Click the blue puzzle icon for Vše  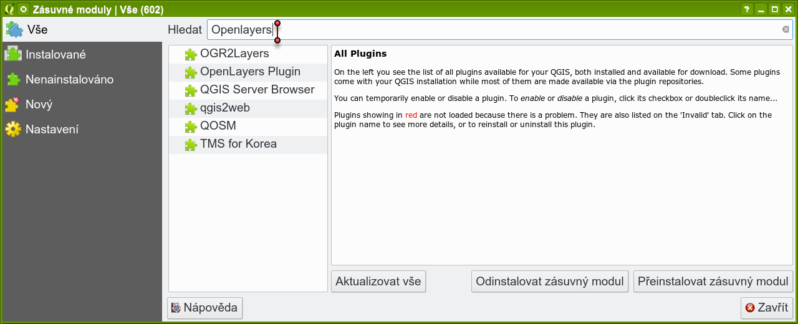(14, 29)
